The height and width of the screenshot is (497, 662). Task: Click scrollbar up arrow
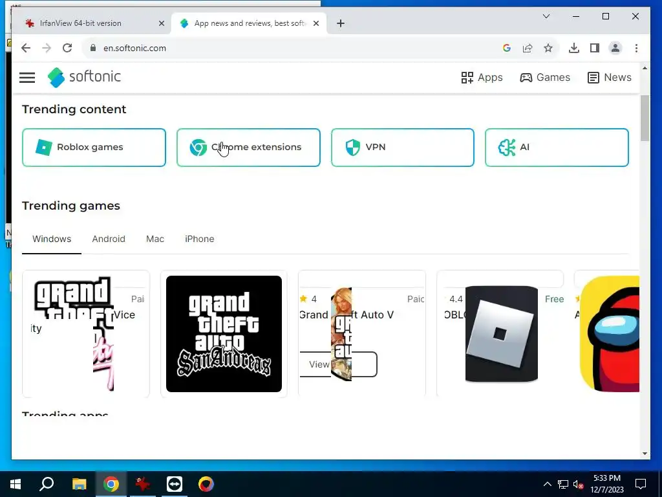click(645, 68)
